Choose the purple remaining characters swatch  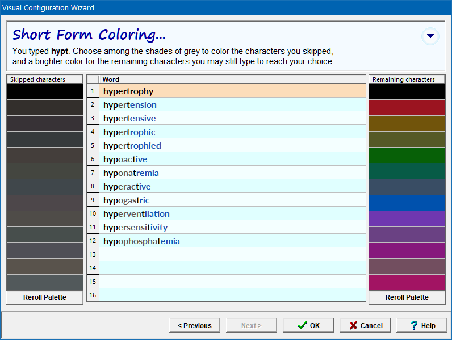click(x=407, y=219)
